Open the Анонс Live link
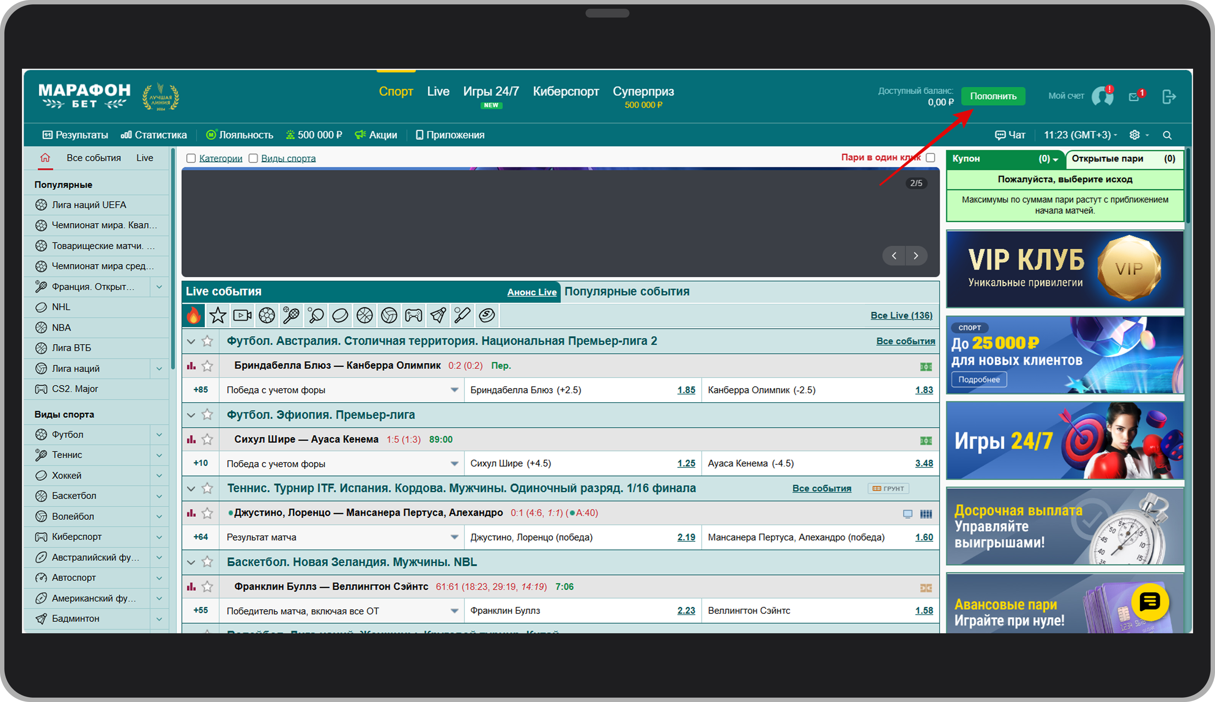1215x702 pixels. (532, 292)
